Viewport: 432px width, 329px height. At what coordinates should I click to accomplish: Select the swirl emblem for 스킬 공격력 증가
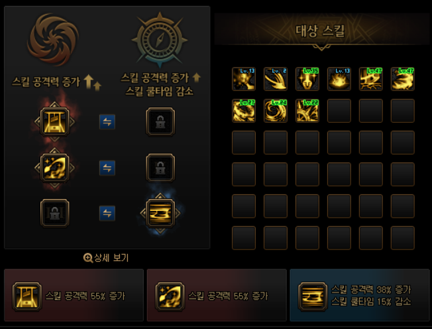(53, 39)
